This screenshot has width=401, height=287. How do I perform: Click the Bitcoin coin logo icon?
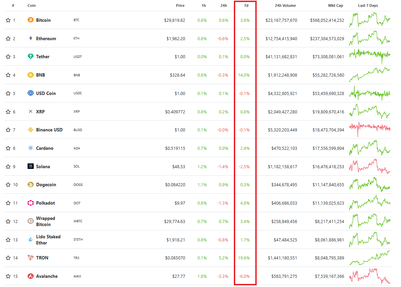click(30, 20)
